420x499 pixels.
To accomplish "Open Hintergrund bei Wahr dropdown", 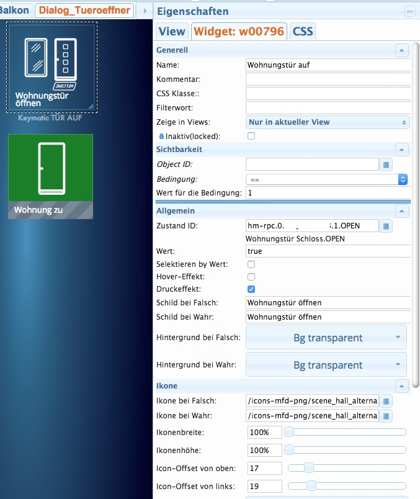I will [x=326, y=365].
